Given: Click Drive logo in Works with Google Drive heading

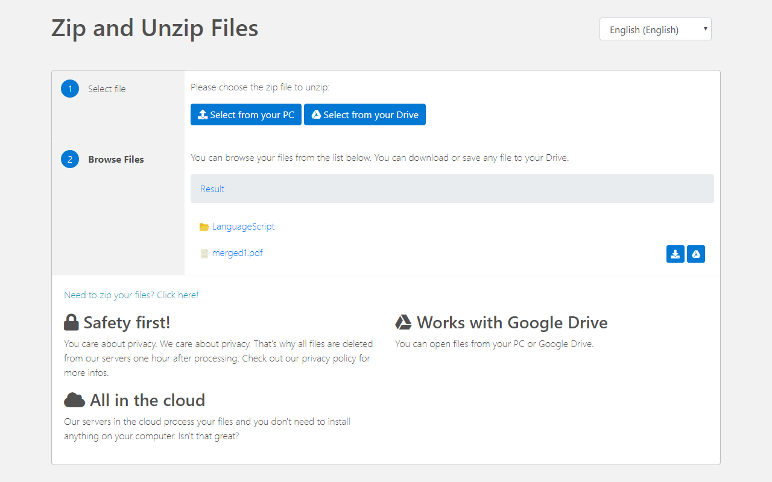Looking at the screenshot, I should 403,322.
